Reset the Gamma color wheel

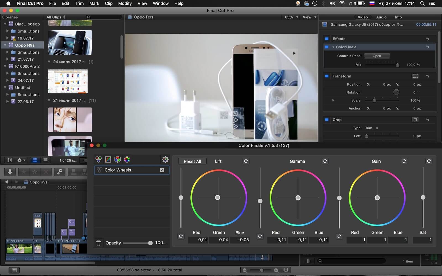coord(325,161)
